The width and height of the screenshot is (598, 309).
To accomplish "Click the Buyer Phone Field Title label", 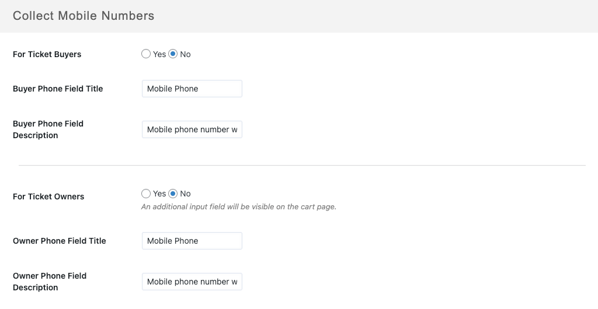I will (58, 89).
